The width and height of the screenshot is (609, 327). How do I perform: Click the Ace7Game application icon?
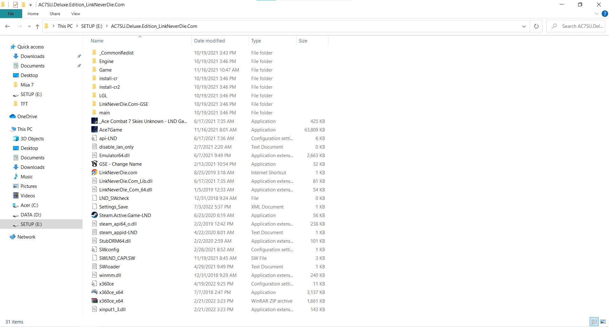point(94,130)
